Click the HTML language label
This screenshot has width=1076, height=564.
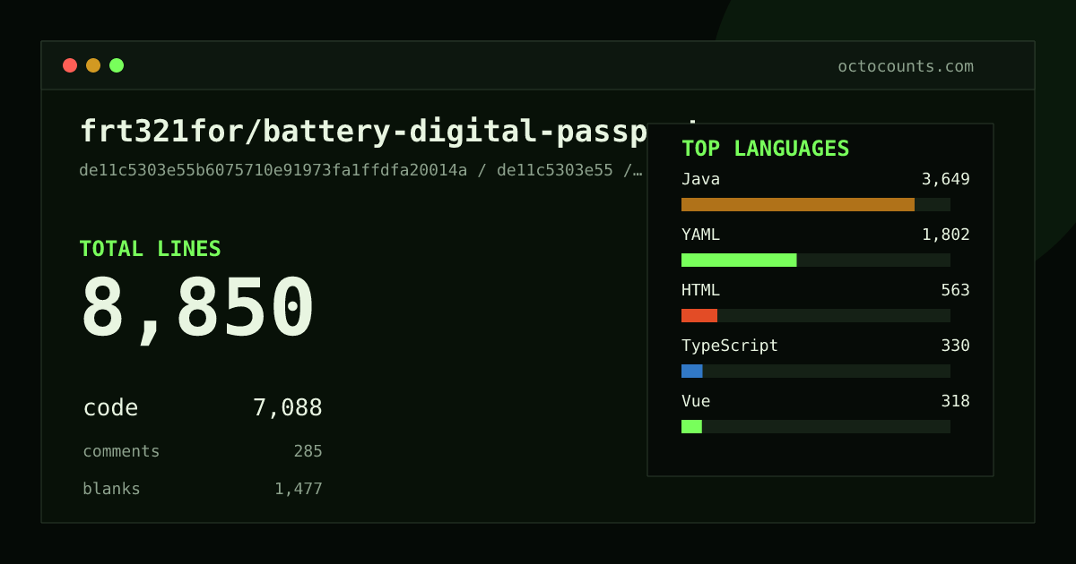click(700, 290)
